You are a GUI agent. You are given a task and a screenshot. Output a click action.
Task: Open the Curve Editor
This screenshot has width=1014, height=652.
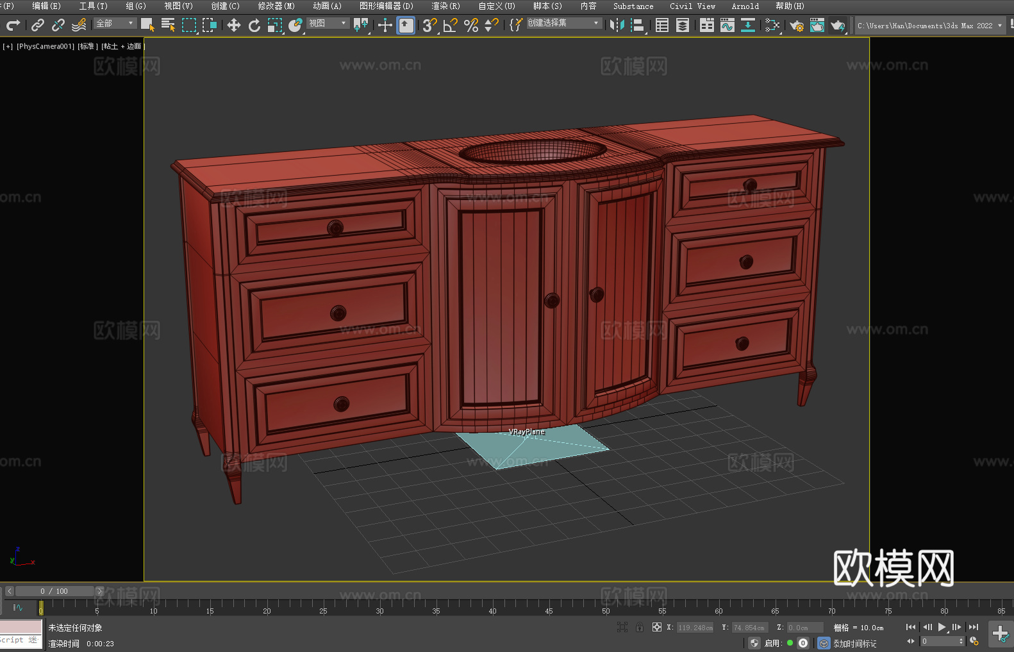[727, 25]
